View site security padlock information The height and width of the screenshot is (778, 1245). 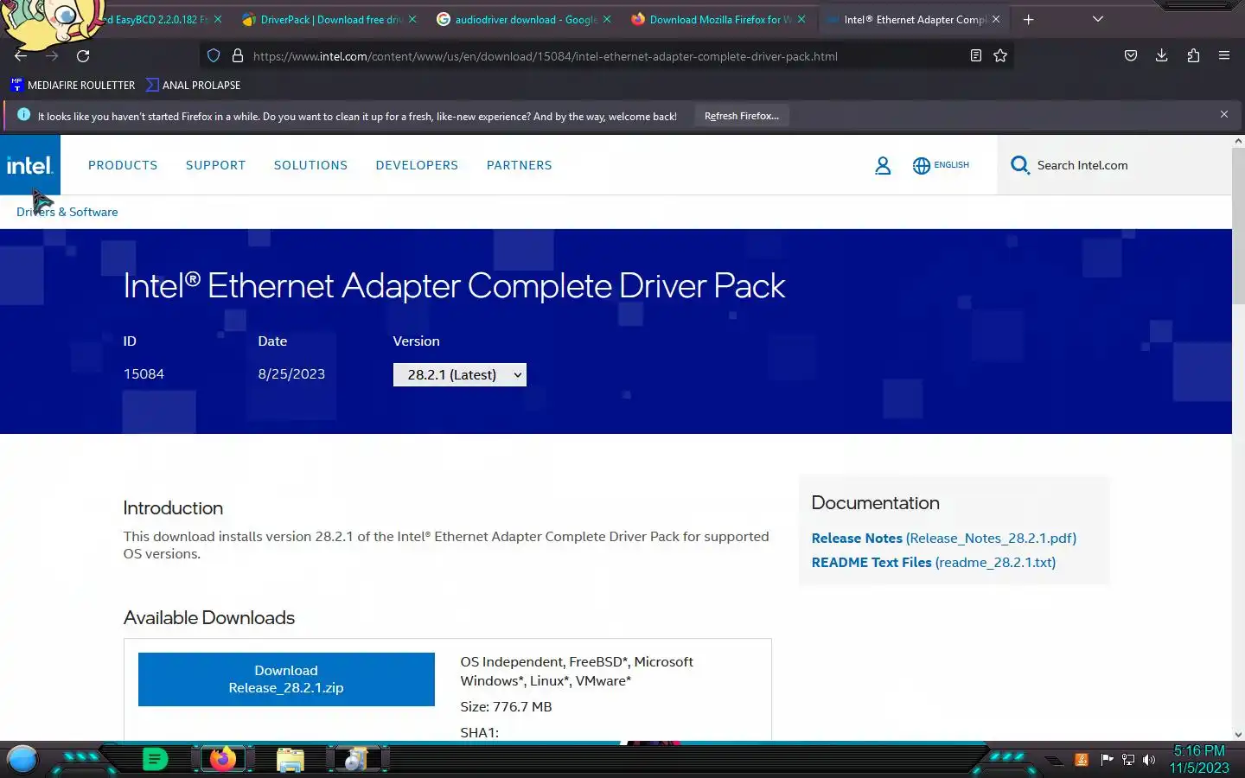click(x=237, y=56)
